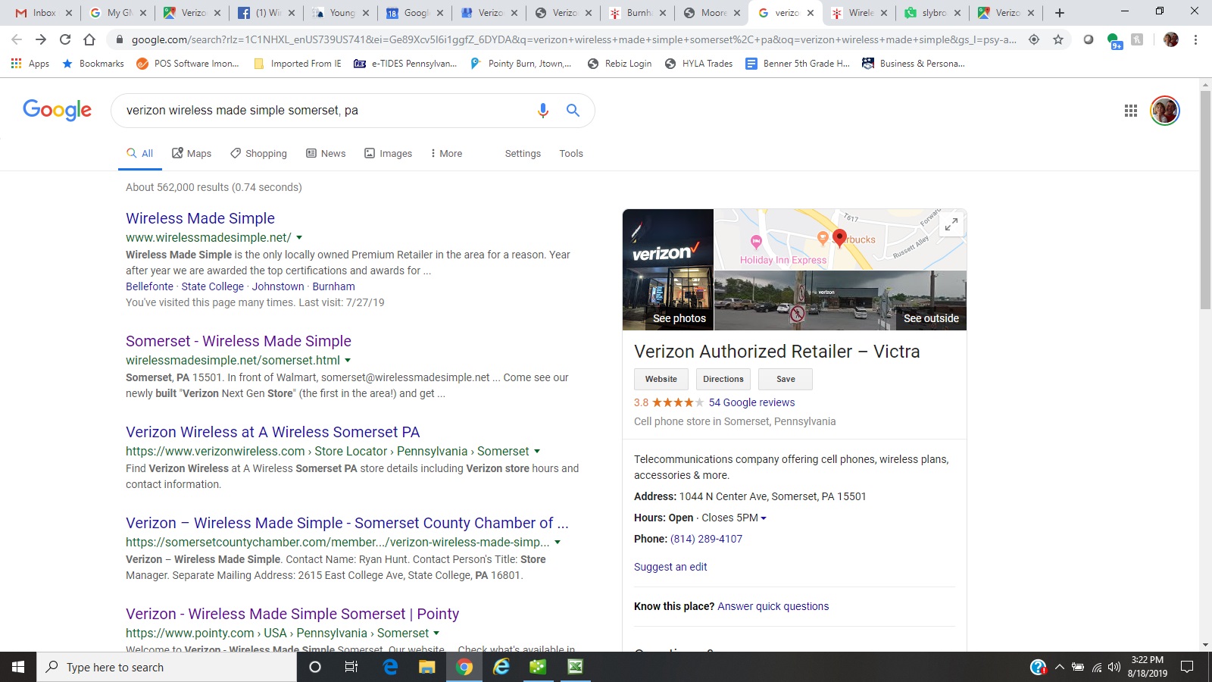Image resolution: width=1212 pixels, height=682 pixels.
Task: Click the volume speaker tray icon
Action: pos(1114,667)
